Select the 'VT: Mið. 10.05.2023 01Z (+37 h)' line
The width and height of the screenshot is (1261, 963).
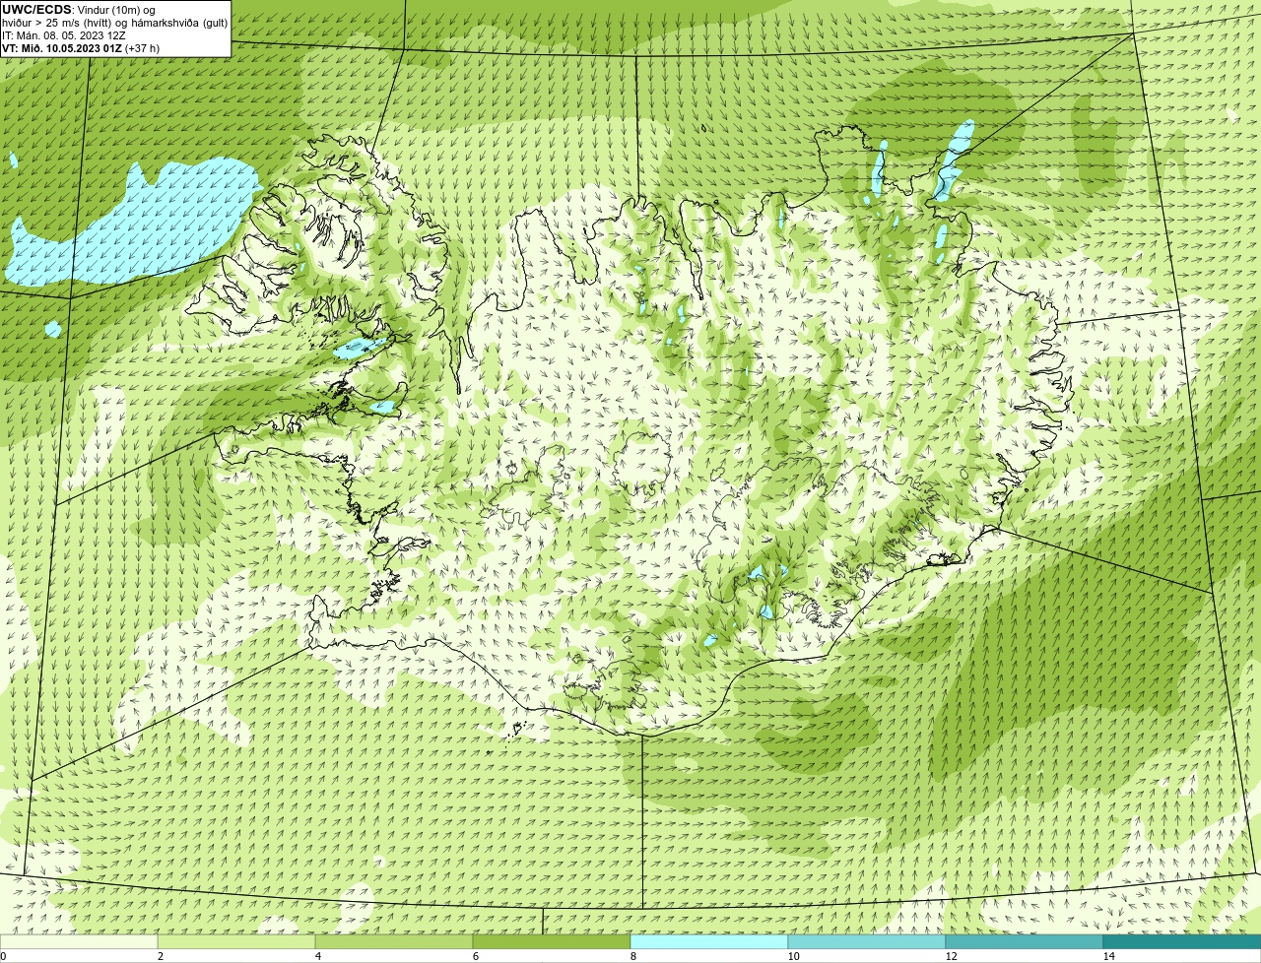tap(81, 48)
